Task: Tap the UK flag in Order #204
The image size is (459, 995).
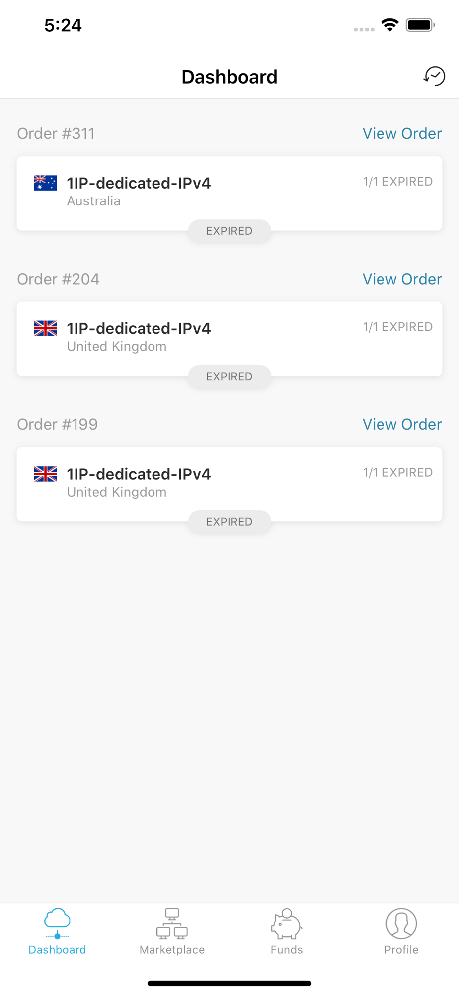Action: tap(45, 328)
